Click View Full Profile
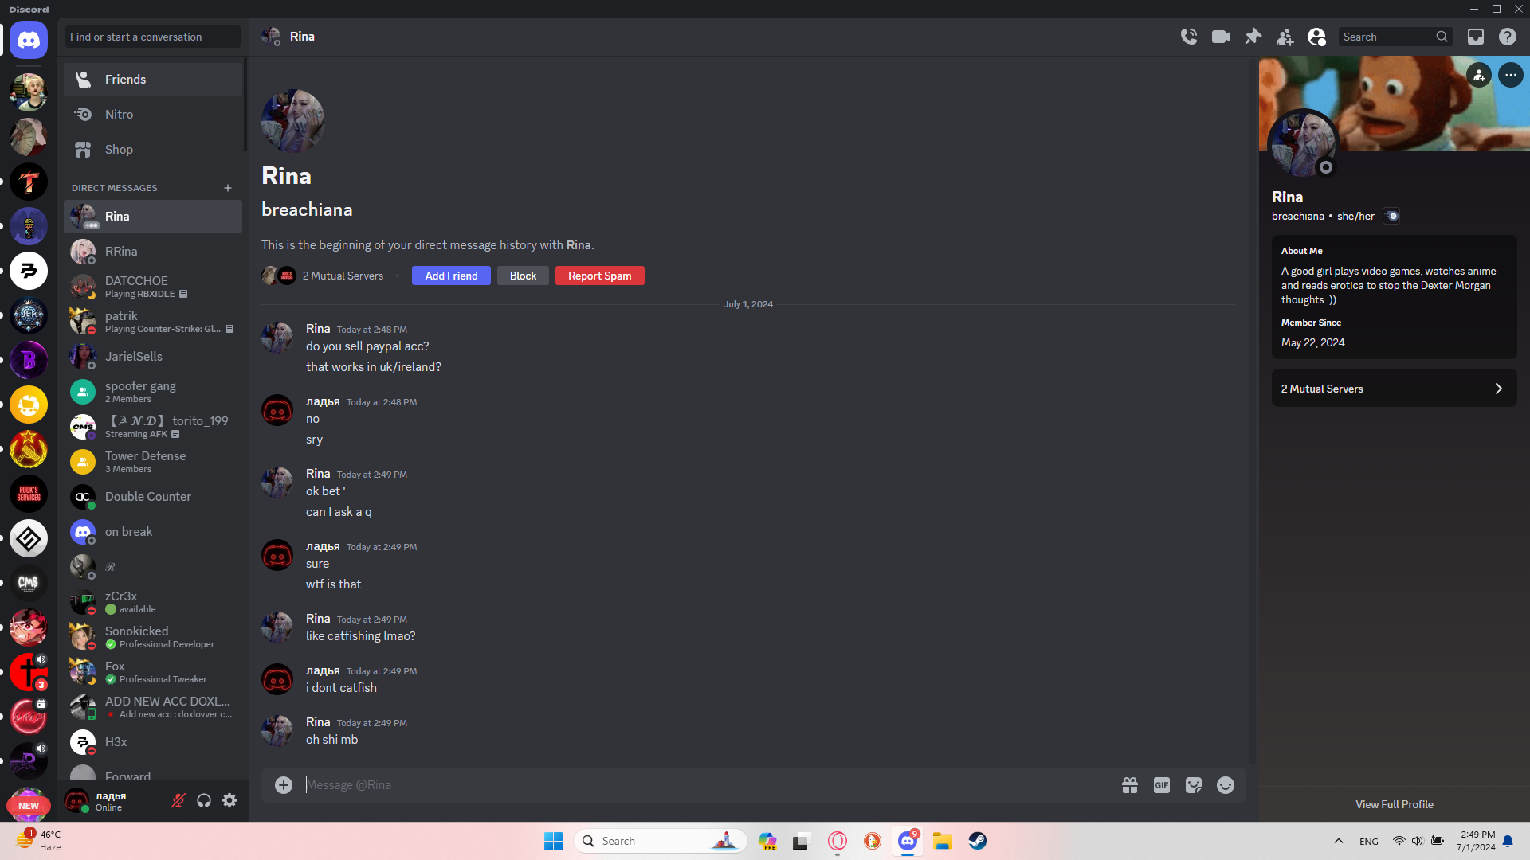 pos(1395,804)
